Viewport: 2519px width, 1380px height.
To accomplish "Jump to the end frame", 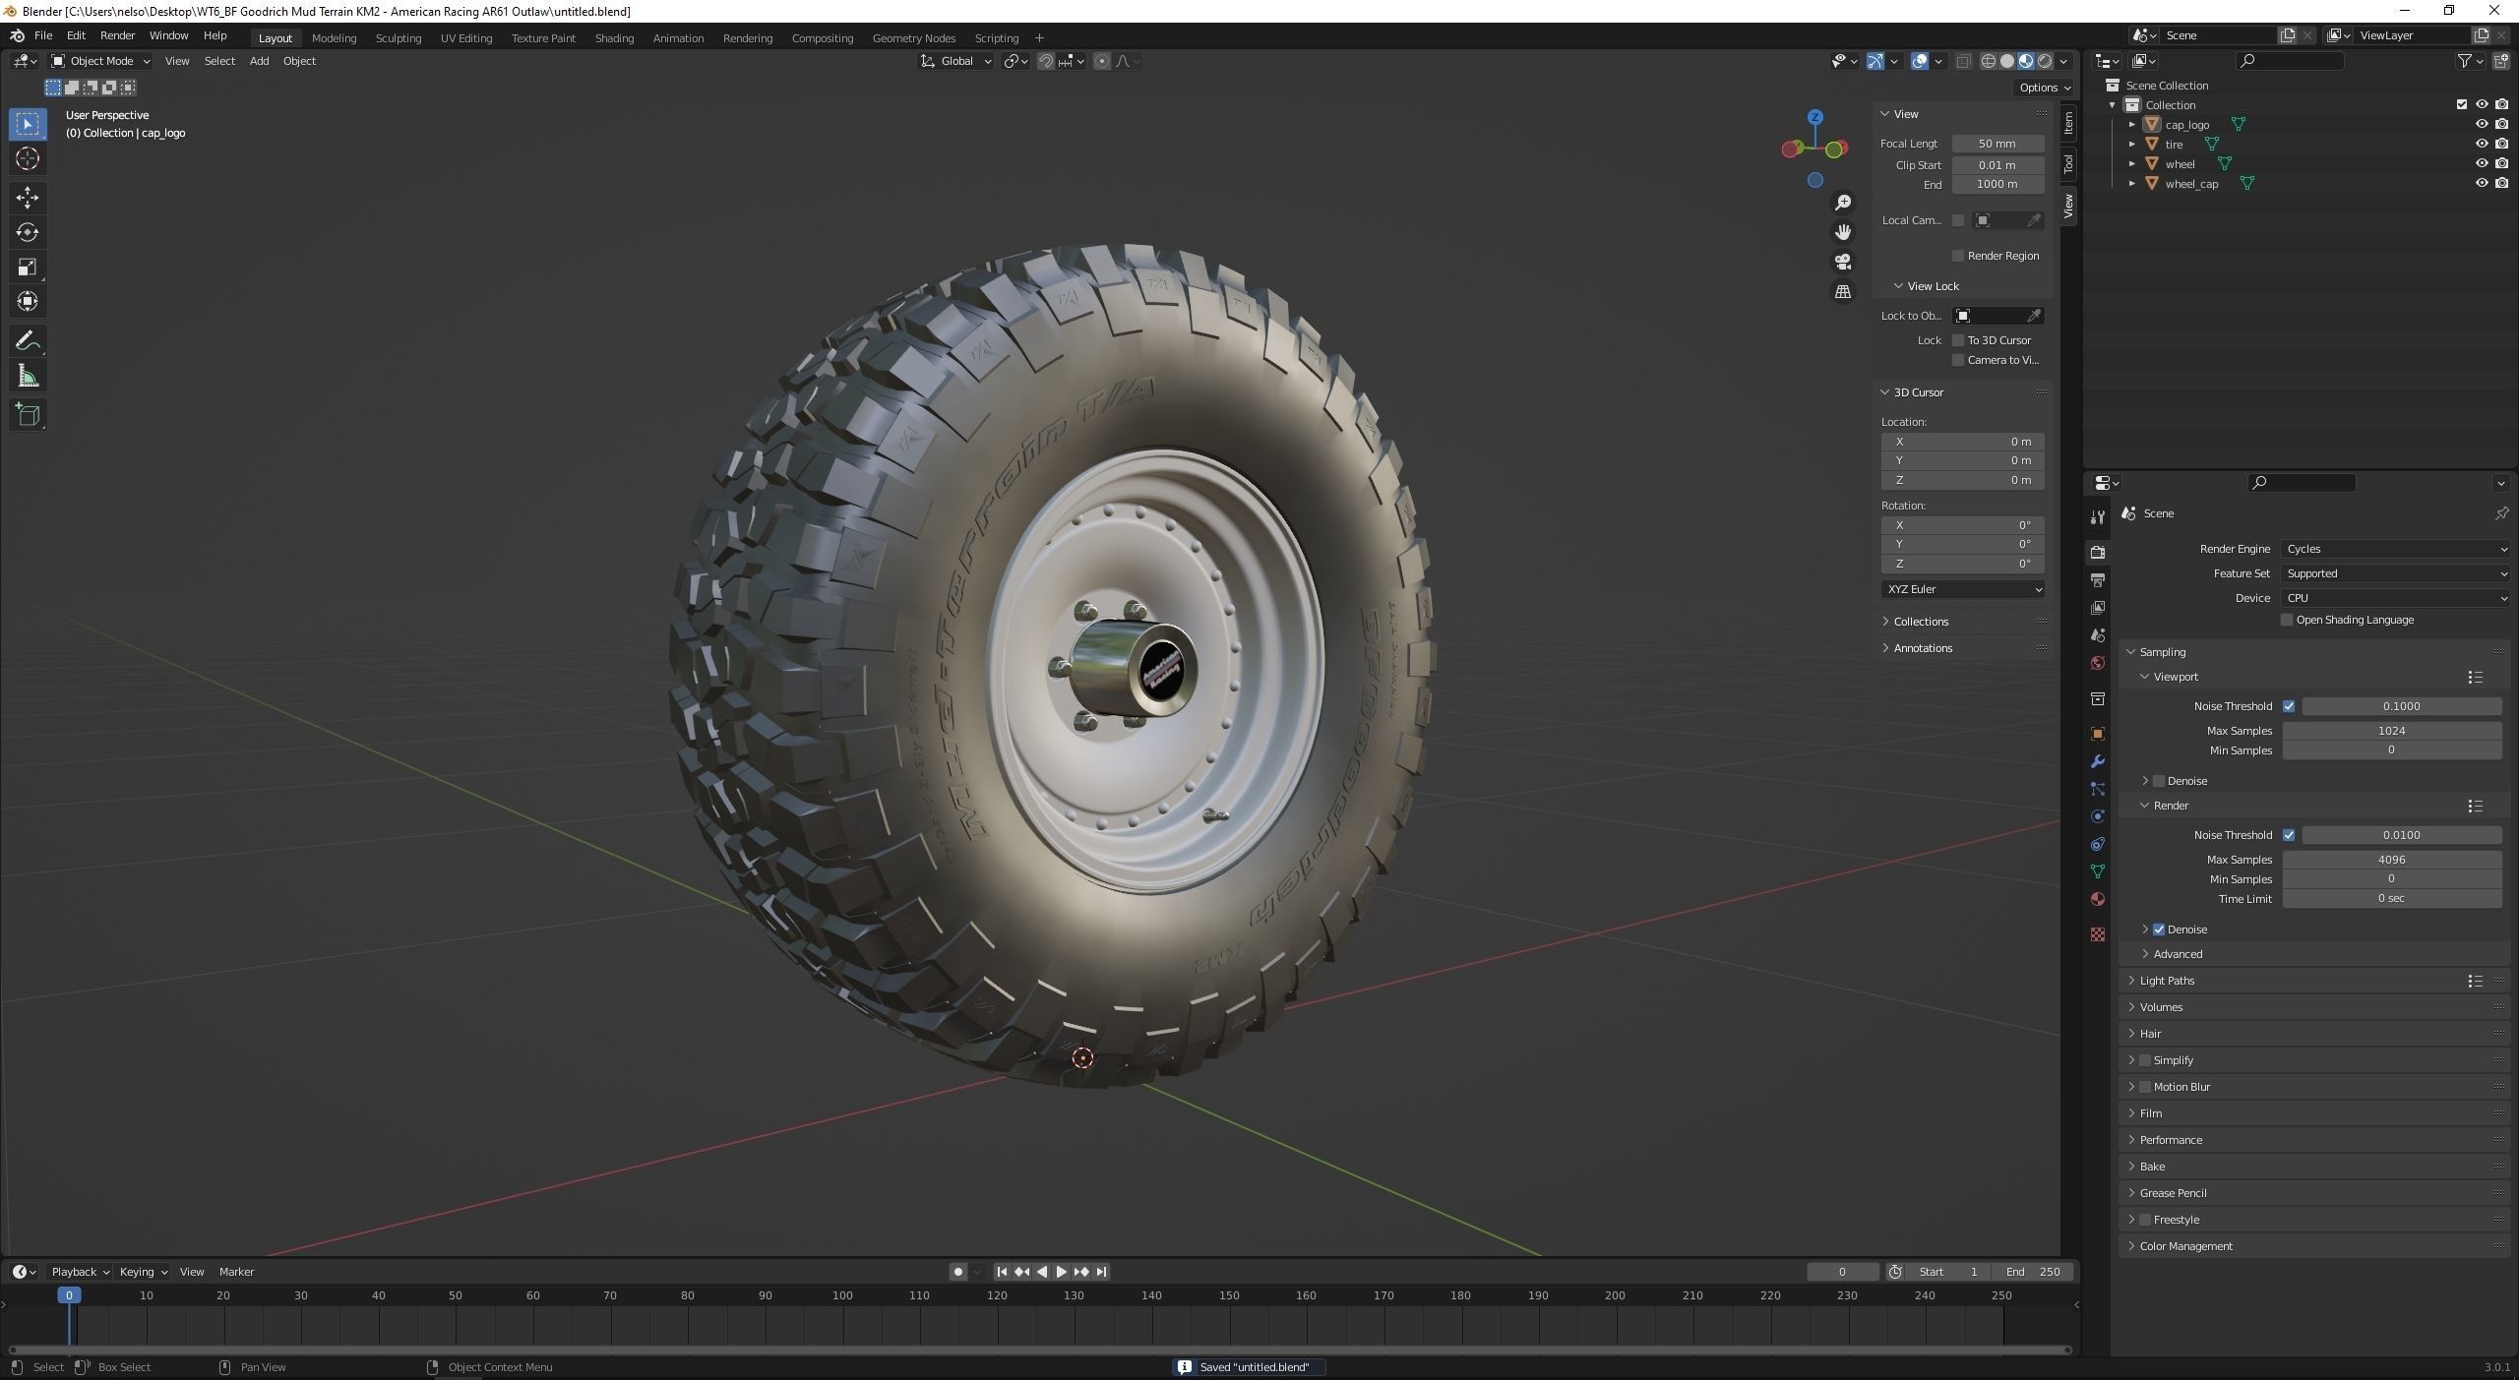I will [1101, 1272].
